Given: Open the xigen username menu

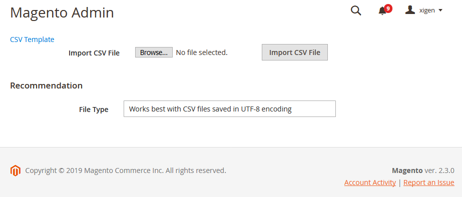Looking at the screenshot, I should coord(427,10).
